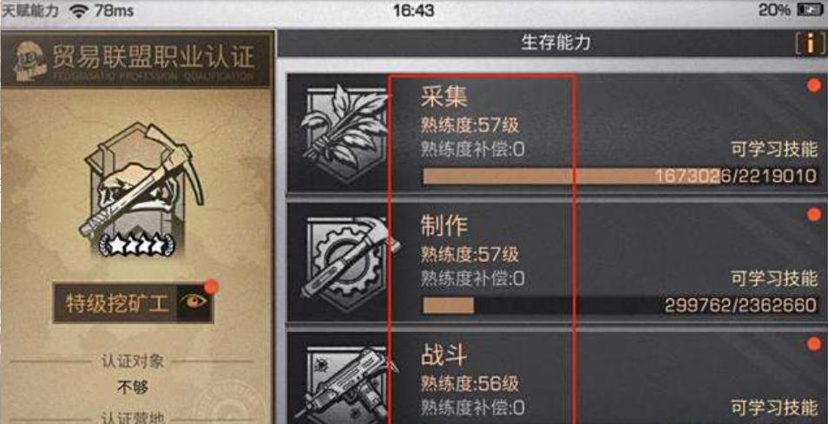Click the red dot on 采集 row
828x424 pixels.
[814, 86]
